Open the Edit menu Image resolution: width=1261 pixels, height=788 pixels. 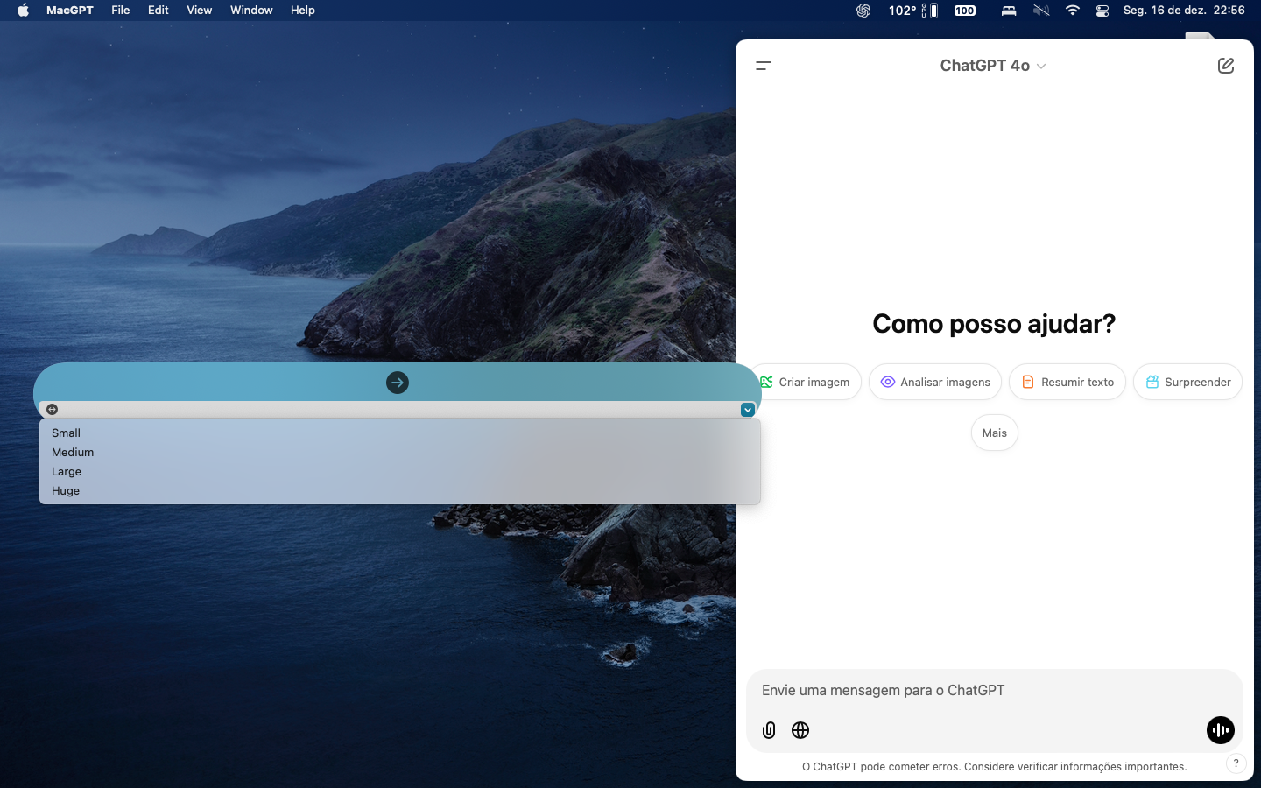pos(159,11)
